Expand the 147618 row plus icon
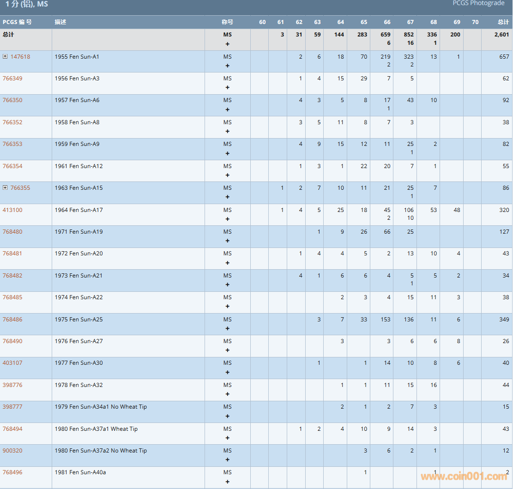 pos(5,56)
